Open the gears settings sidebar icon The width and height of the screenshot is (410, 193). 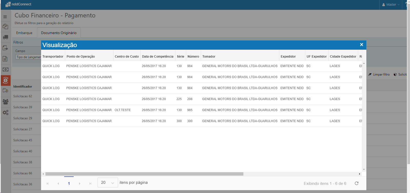coord(5,112)
